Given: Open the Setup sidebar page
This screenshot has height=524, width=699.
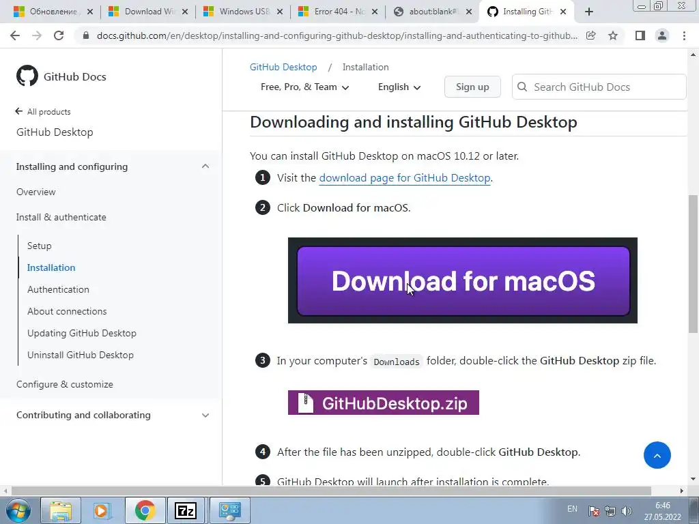Looking at the screenshot, I should click(39, 246).
